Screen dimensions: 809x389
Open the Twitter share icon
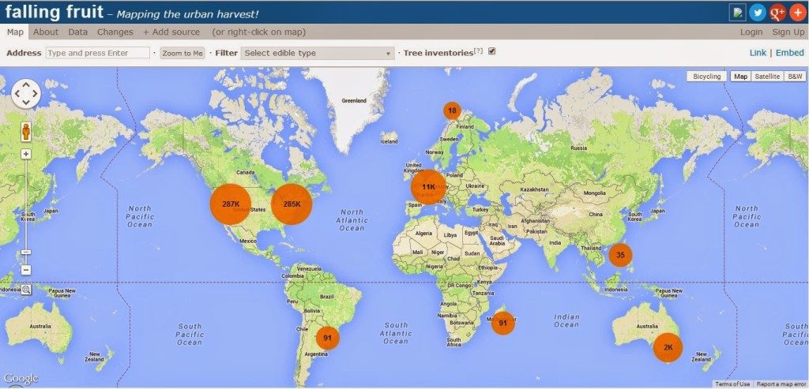[x=758, y=13]
